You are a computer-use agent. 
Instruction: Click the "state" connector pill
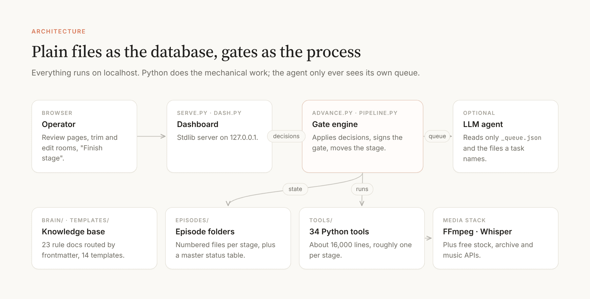tap(295, 189)
